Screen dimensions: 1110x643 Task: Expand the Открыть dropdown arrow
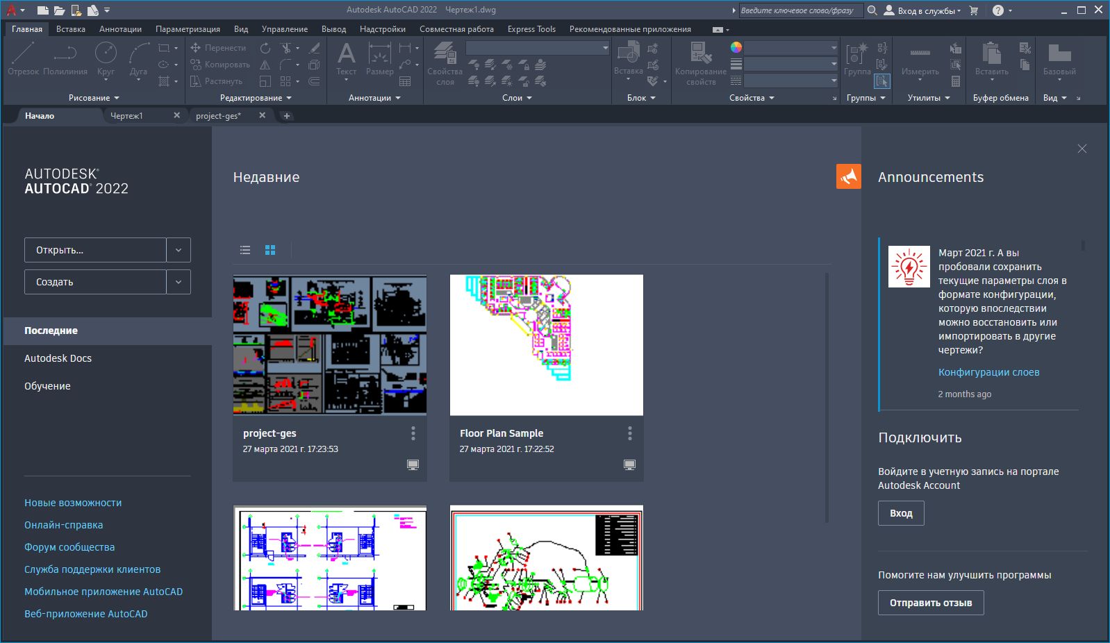coord(179,250)
